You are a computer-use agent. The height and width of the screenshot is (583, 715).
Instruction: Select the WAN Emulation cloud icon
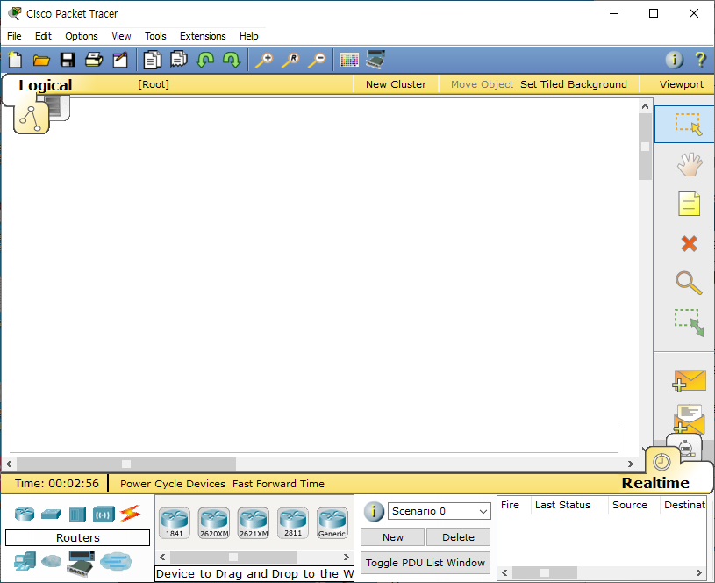point(51,560)
